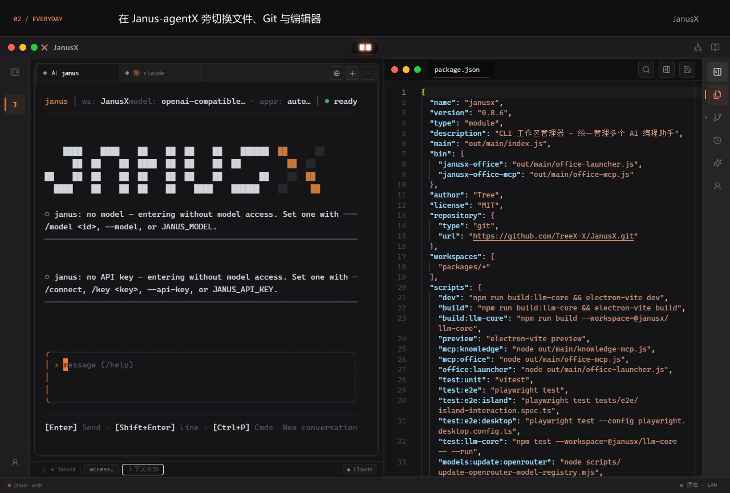
Task: Open the history clock panel
Action: click(x=717, y=140)
